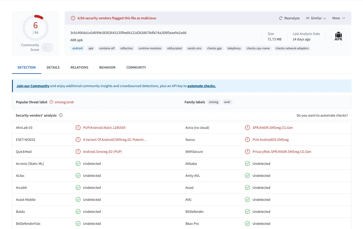Click the Reanalyze refresh icon
The width and height of the screenshot is (363, 229).
(x=281, y=18)
